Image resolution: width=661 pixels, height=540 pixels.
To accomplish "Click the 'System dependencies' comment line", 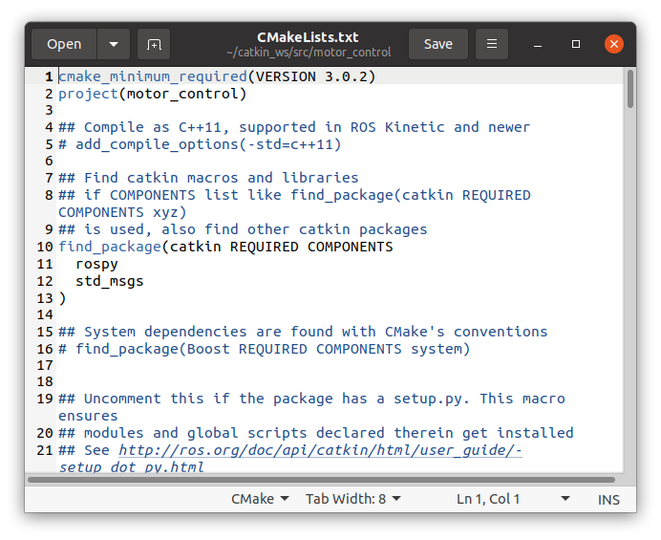I will 303,332.
